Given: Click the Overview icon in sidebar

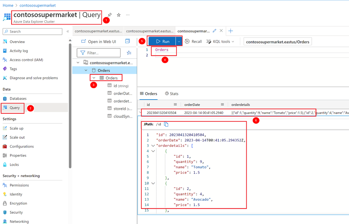Looking at the screenshot, I should point(5,41).
